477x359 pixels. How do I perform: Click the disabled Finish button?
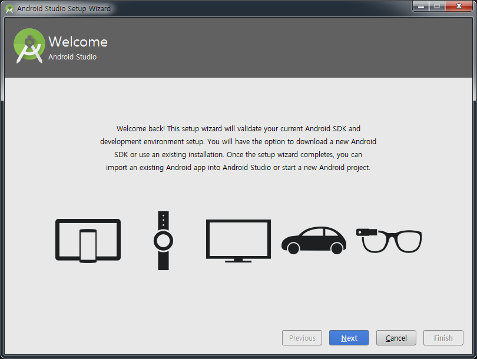443,338
